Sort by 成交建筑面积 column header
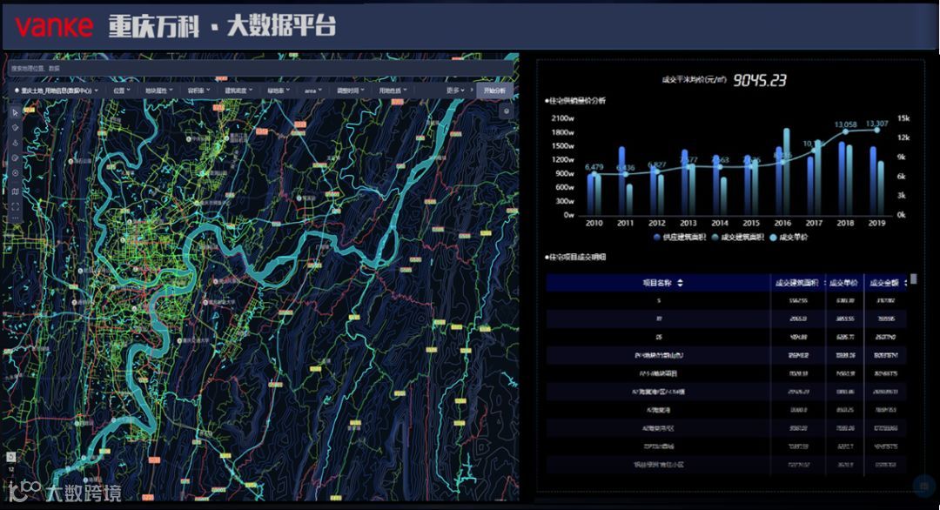 [x=796, y=283]
